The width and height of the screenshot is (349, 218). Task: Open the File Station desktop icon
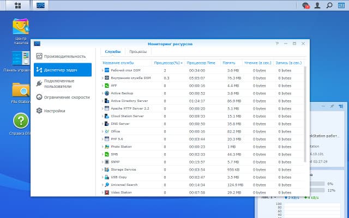[21, 93]
